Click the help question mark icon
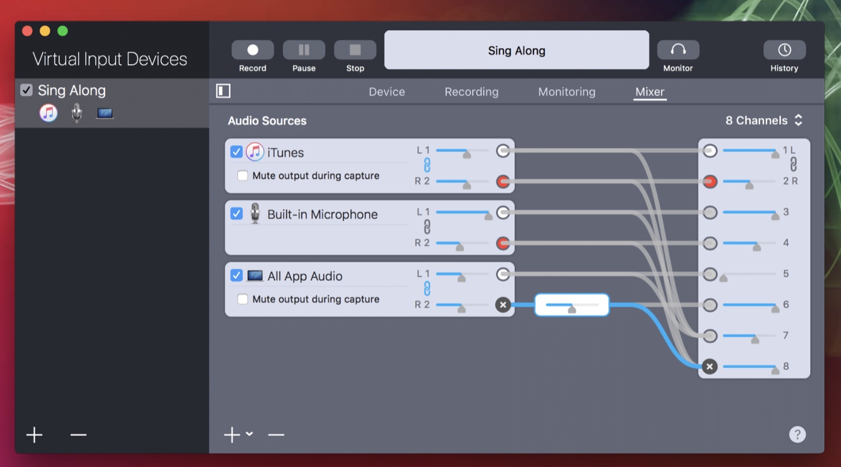Viewport: 841px width, 467px height. (797, 434)
